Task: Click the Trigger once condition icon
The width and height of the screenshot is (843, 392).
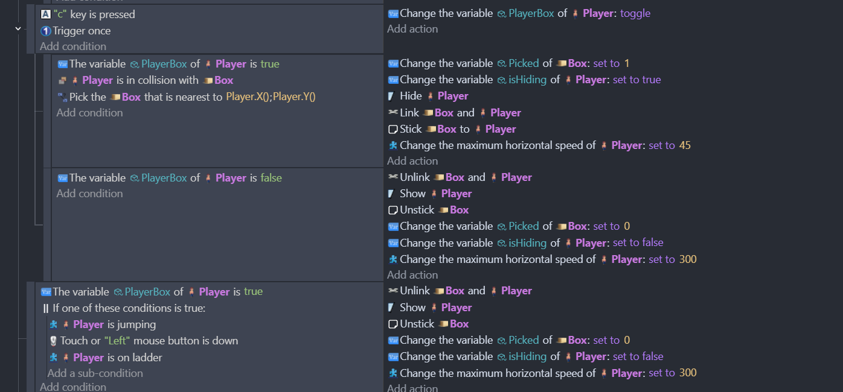Action: [x=45, y=31]
